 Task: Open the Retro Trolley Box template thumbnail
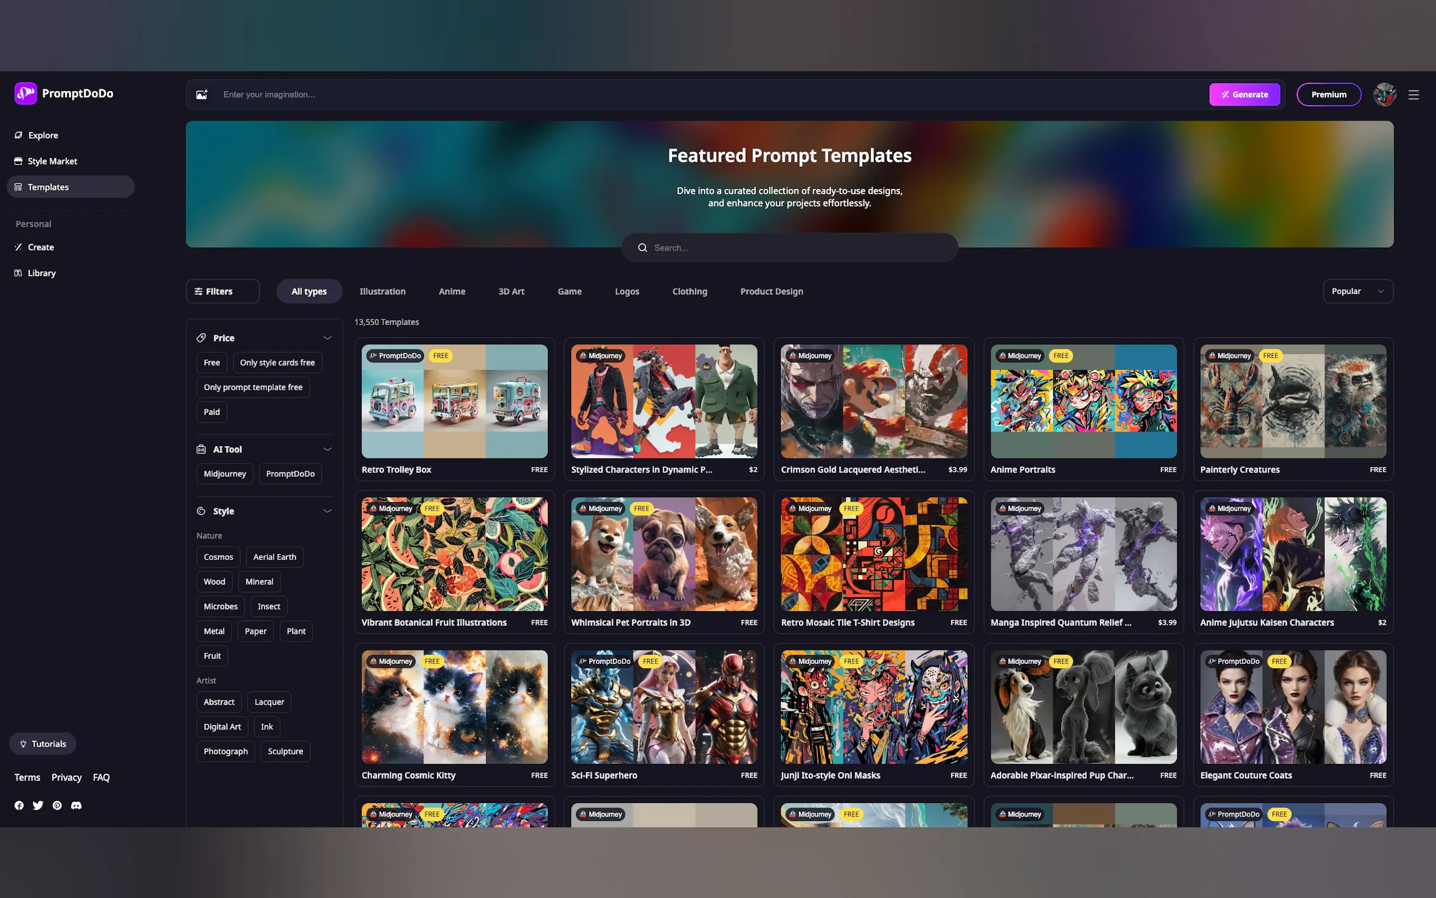454,401
